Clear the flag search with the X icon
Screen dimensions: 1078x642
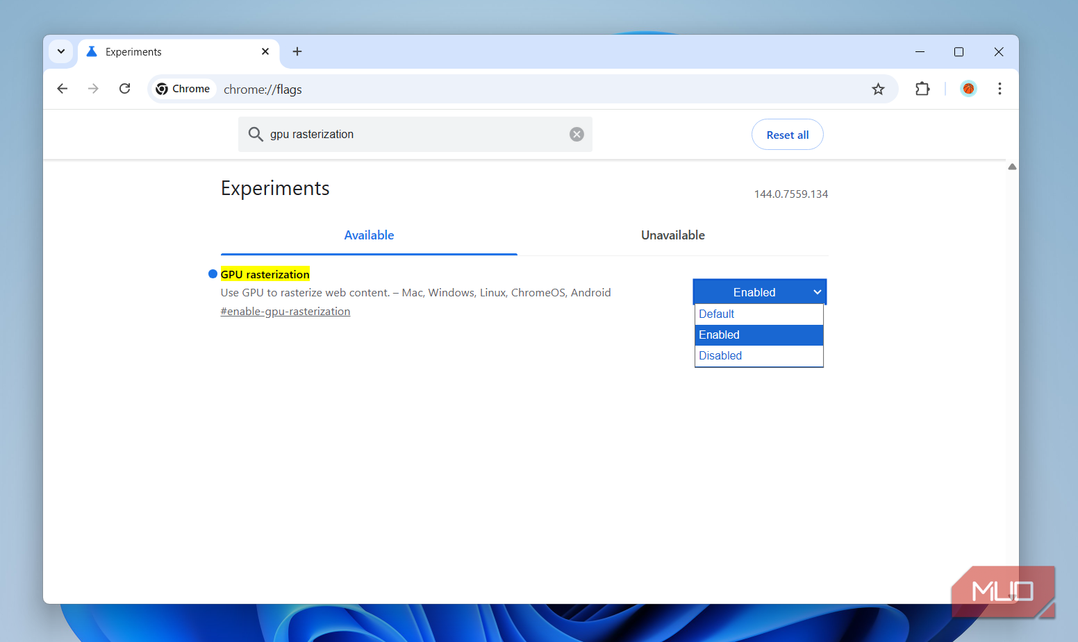coord(577,134)
